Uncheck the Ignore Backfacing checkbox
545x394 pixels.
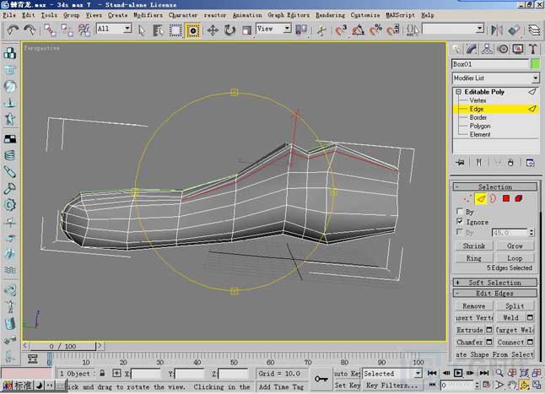click(x=460, y=221)
